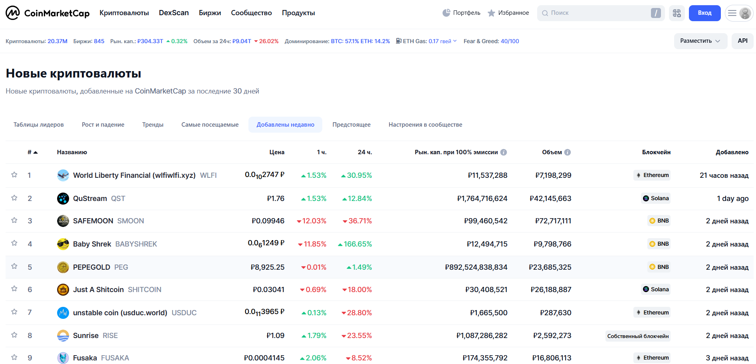Click Just A Shitcoin logo
This screenshot has height=364, width=756.
63,290
